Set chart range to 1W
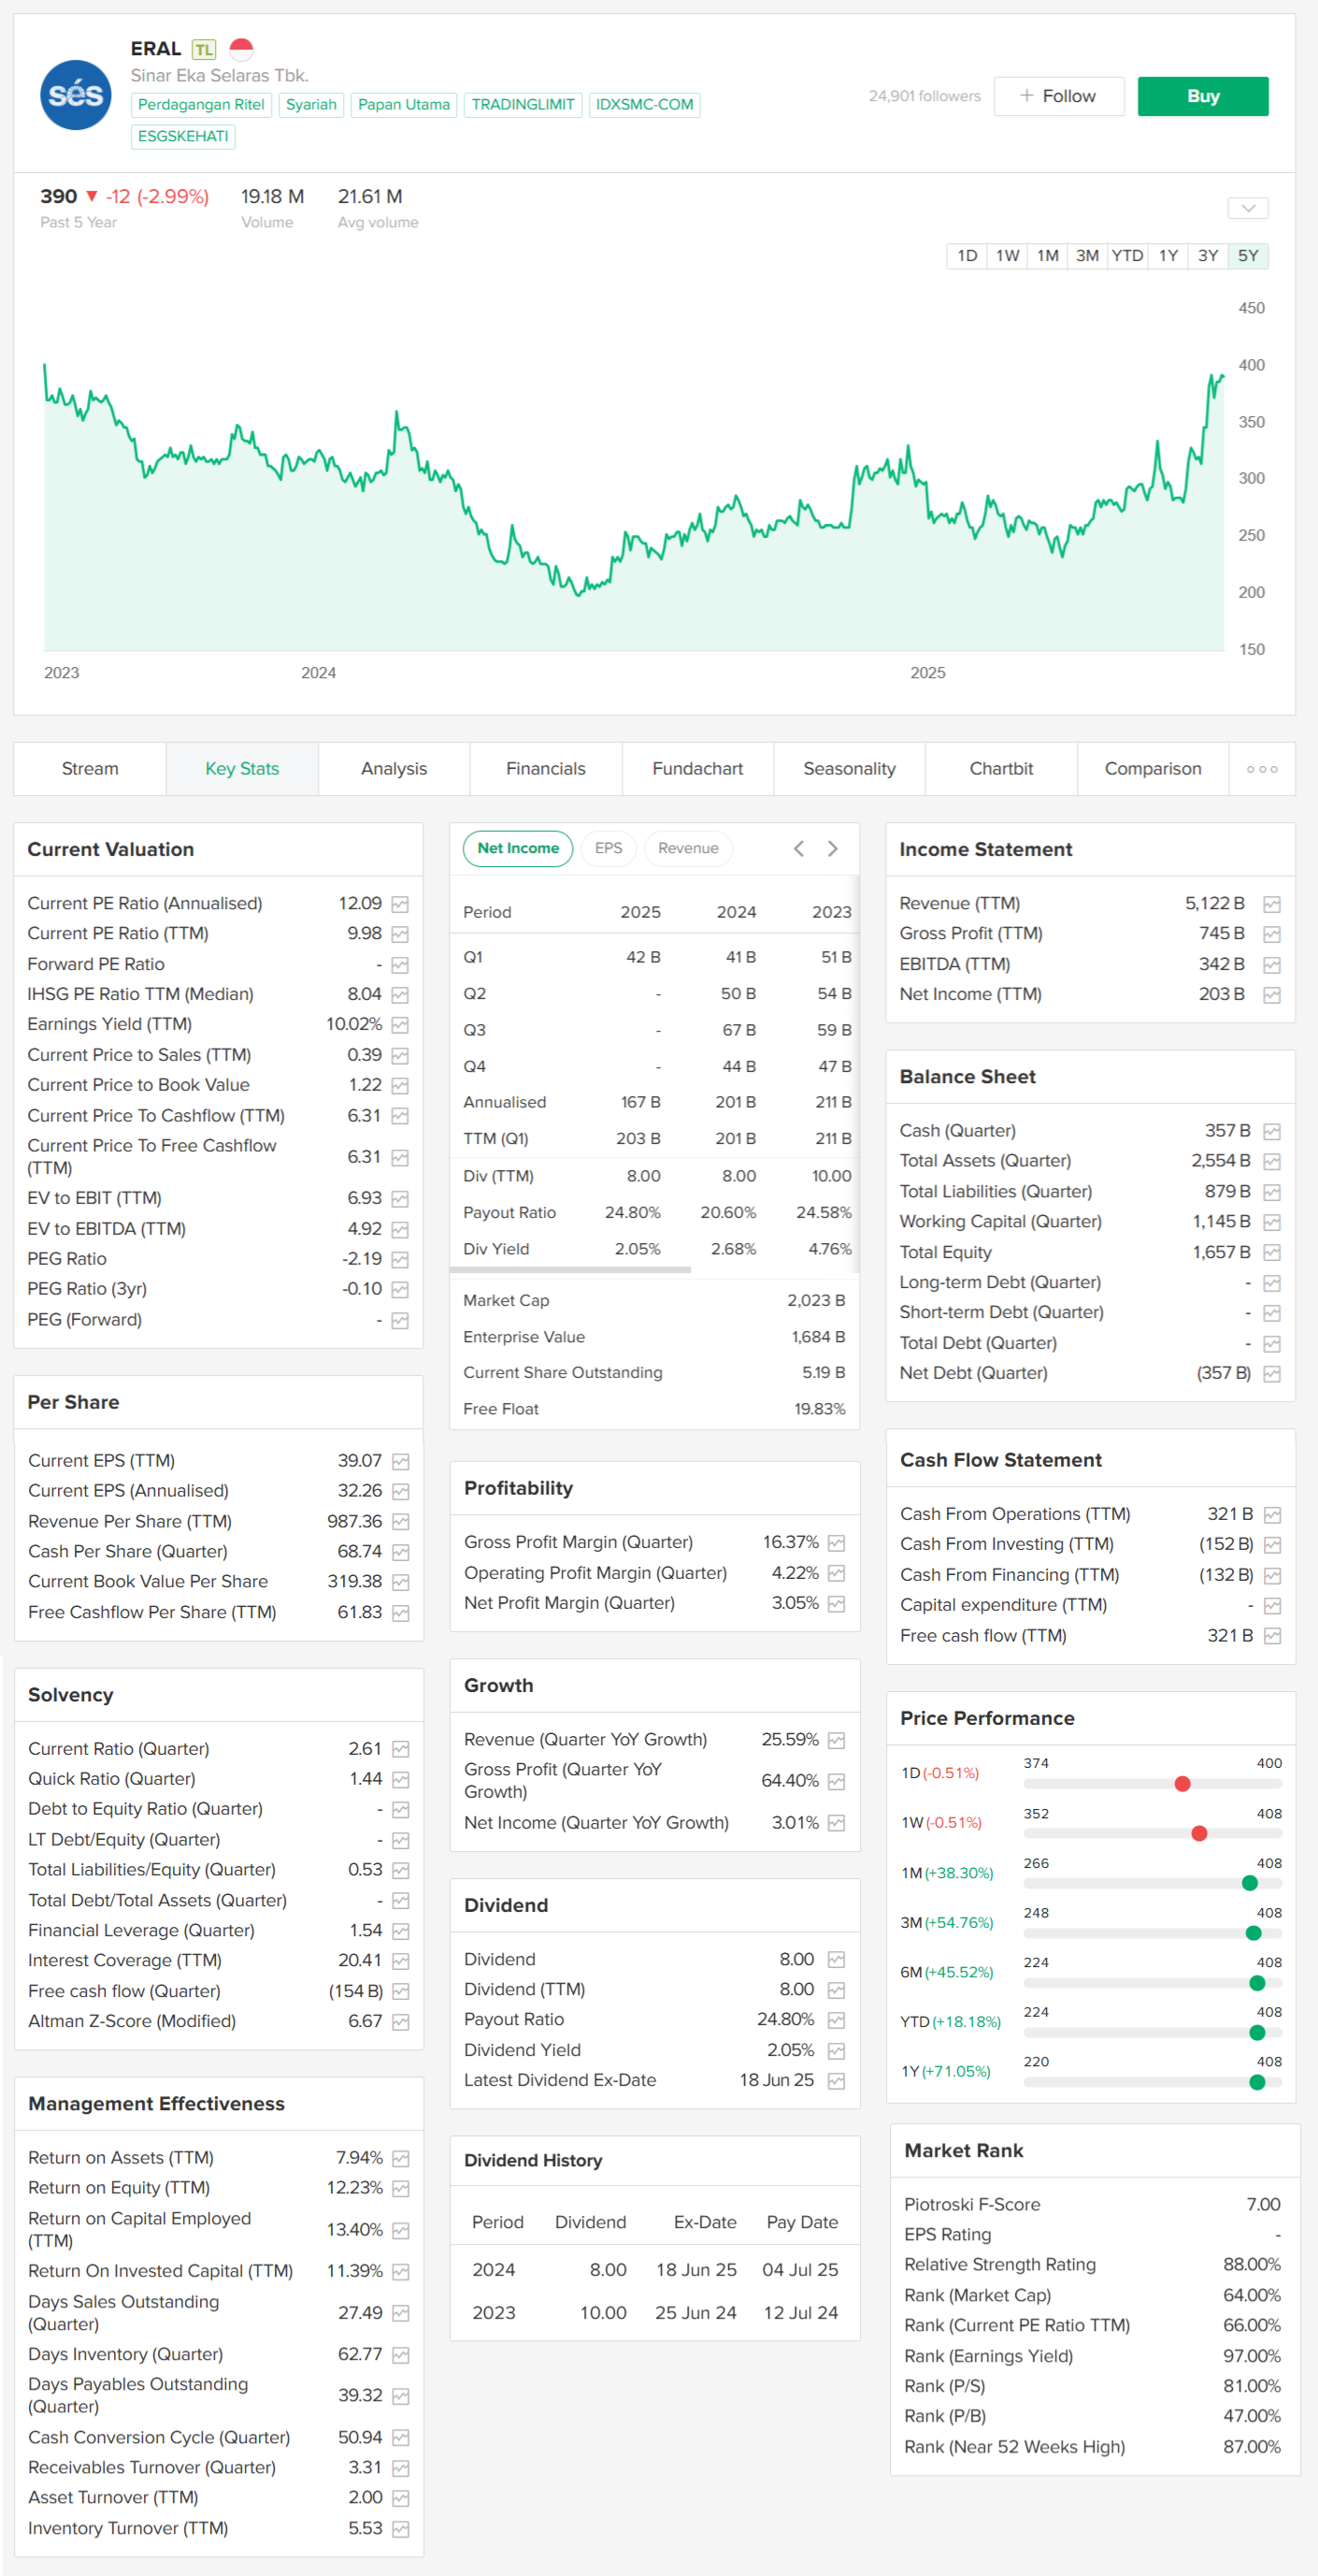 [1008, 255]
